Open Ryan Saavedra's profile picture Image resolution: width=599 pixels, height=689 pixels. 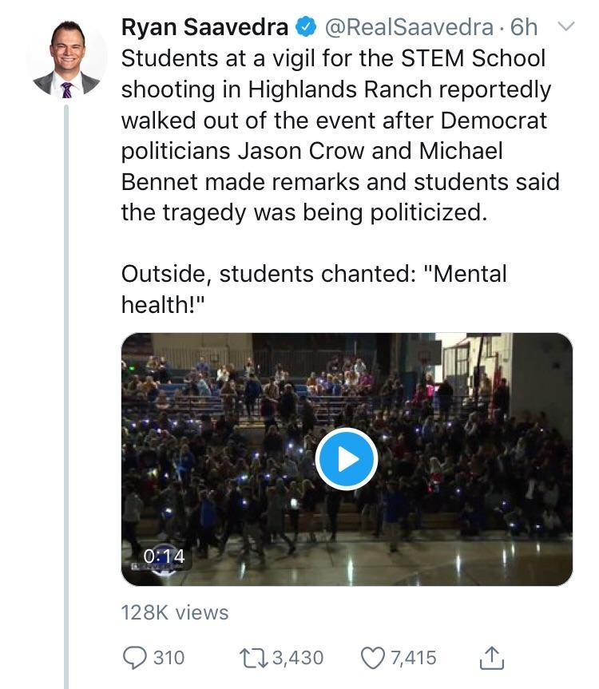coord(67,58)
